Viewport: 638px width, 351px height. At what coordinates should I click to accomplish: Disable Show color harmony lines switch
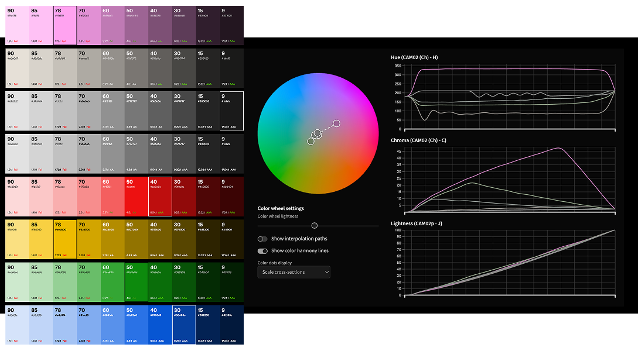[x=262, y=250]
